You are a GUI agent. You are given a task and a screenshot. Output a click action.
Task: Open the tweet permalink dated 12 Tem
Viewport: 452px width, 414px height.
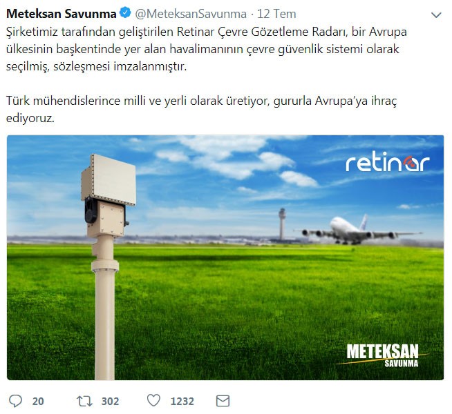coord(276,14)
